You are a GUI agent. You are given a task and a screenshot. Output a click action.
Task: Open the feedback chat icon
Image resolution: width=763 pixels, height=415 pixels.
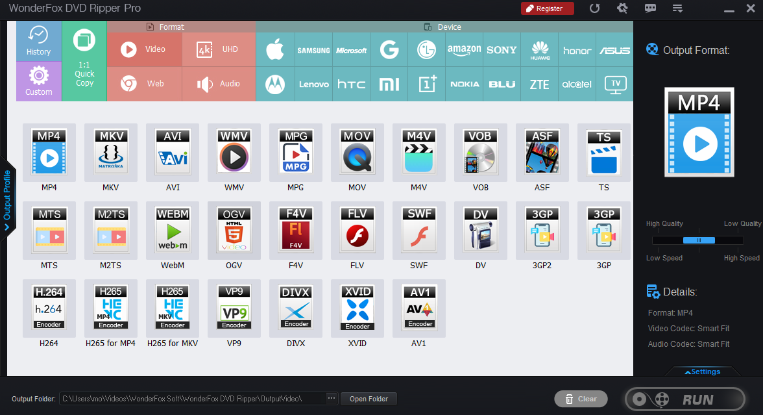click(x=650, y=8)
